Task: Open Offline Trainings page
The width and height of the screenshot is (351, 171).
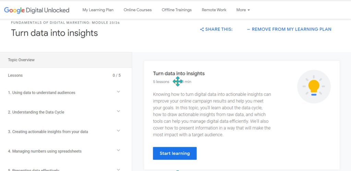Action: pos(177,10)
